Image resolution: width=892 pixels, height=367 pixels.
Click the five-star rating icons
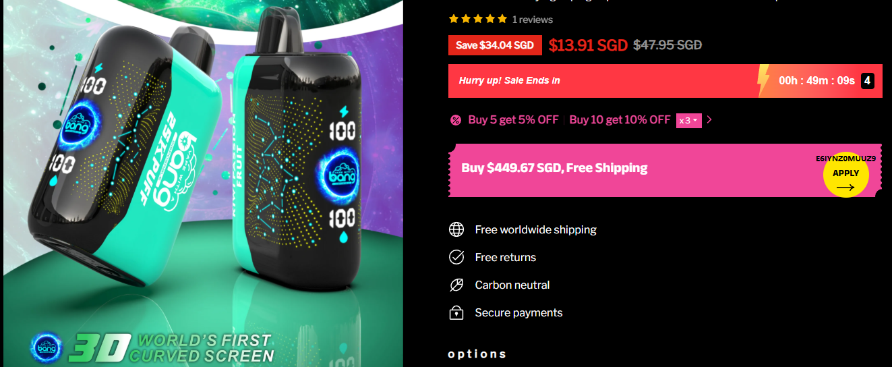click(x=478, y=19)
